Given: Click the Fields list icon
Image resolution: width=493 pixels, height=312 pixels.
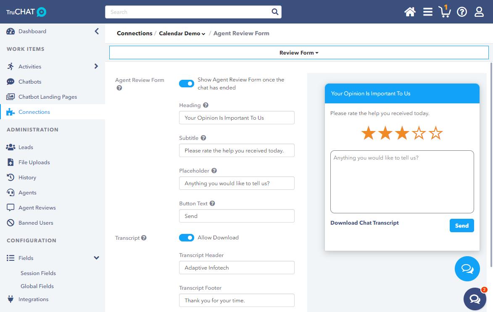Looking at the screenshot, I should click(x=11, y=258).
